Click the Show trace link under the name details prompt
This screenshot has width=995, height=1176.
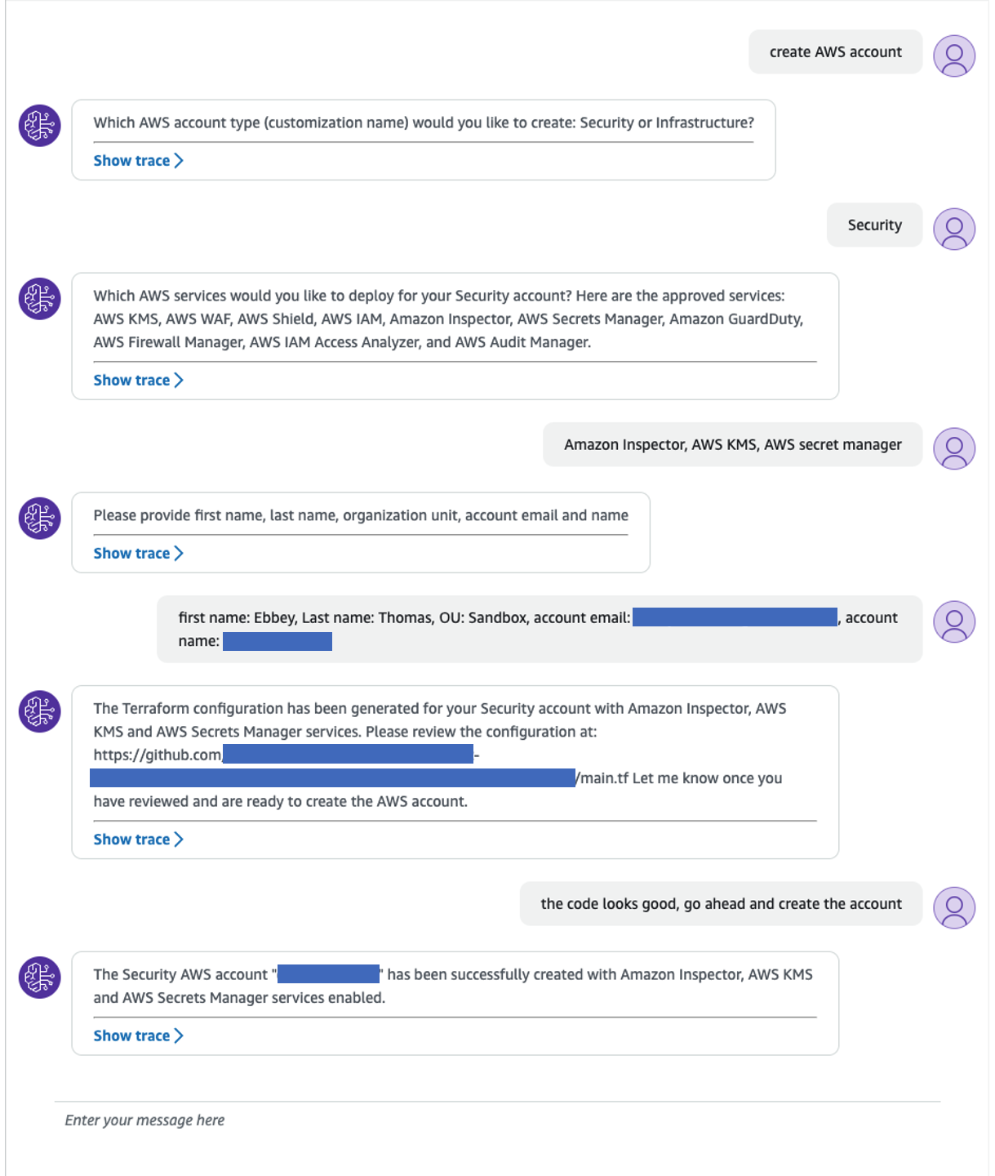[137, 553]
